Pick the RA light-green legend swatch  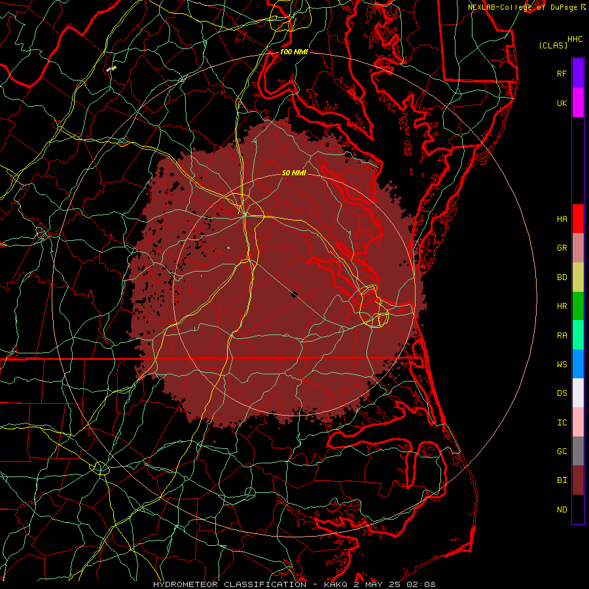point(578,335)
